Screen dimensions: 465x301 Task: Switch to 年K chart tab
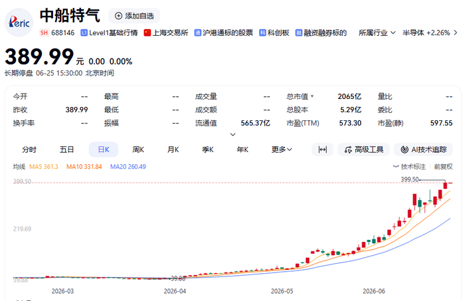pos(242,150)
